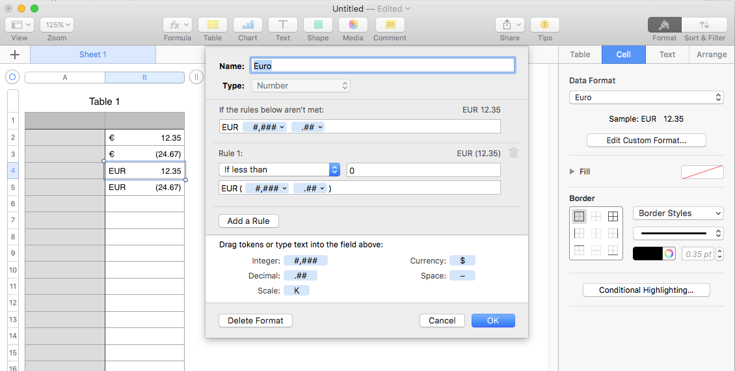Click the column resize handle icon
Viewport: 735px width, 371px height.
196,77
